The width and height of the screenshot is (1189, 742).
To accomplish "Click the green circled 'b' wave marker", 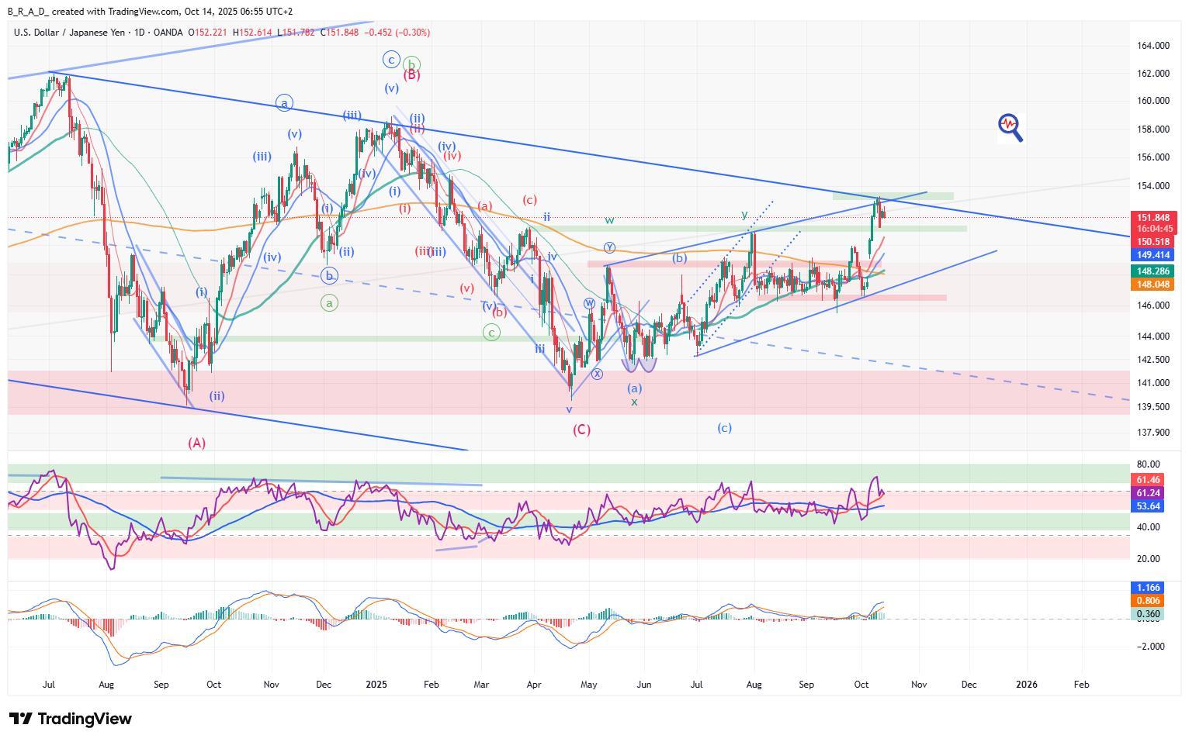I will (x=412, y=64).
